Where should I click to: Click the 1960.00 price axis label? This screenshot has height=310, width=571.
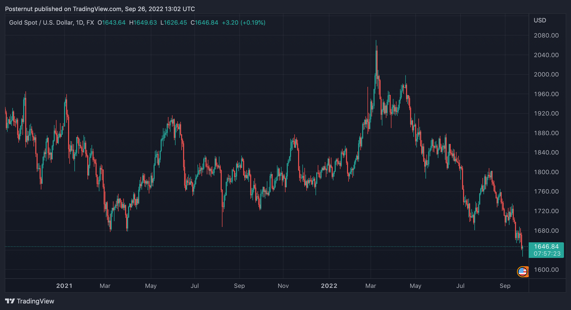pos(546,94)
